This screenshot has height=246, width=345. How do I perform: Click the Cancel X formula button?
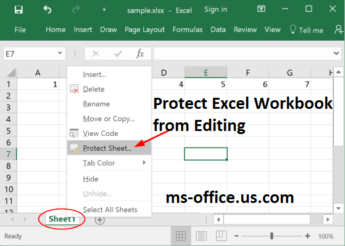coord(96,54)
